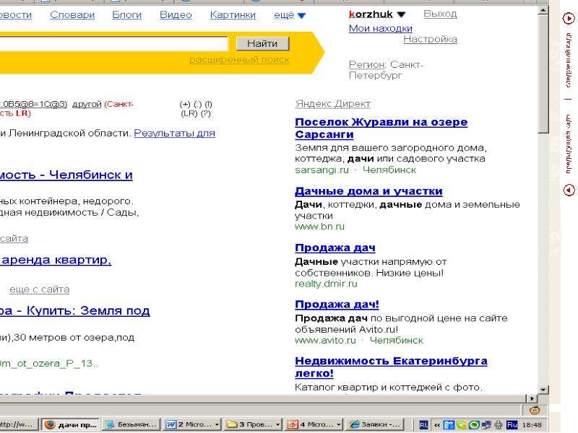Click the 'другой' region link
This screenshot has width=578, height=433.
pyautogui.click(x=87, y=104)
